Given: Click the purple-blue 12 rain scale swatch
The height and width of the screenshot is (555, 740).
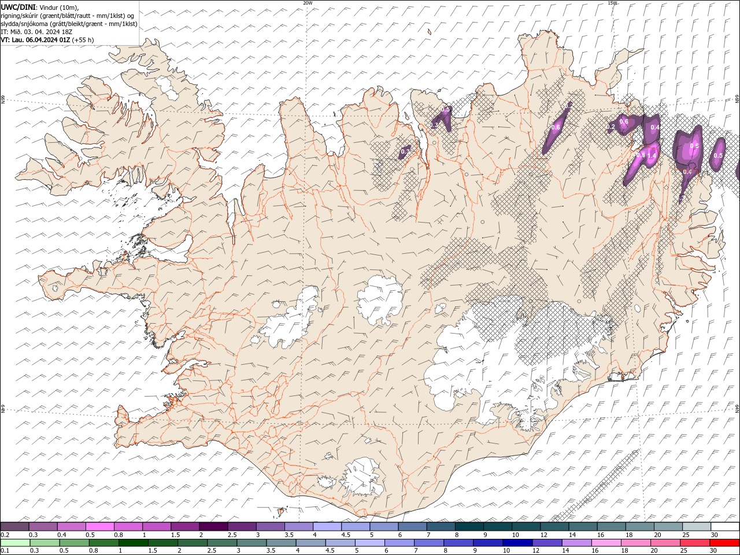Looking at the screenshot, I should coord(547,543).
